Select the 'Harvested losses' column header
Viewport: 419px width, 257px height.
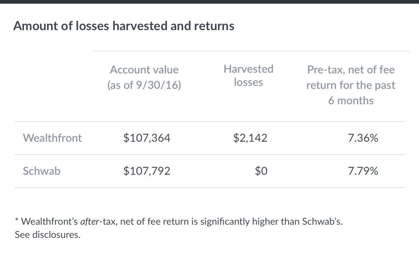click(x=248, y=76)
